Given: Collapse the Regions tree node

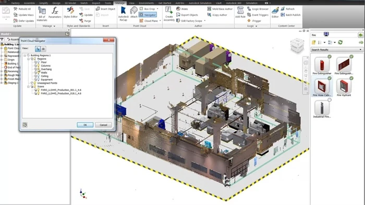Looking at the screenshot, I should [x=28, y=59].
